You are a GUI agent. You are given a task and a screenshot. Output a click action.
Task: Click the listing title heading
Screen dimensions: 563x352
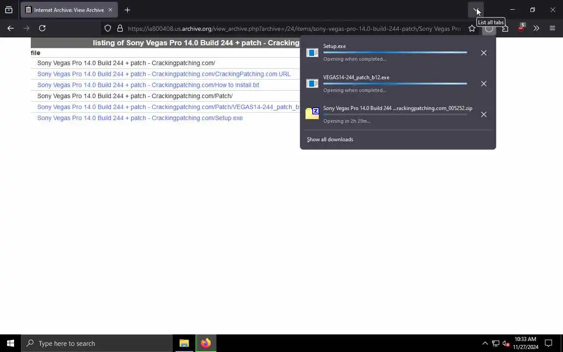click(196, 43)
